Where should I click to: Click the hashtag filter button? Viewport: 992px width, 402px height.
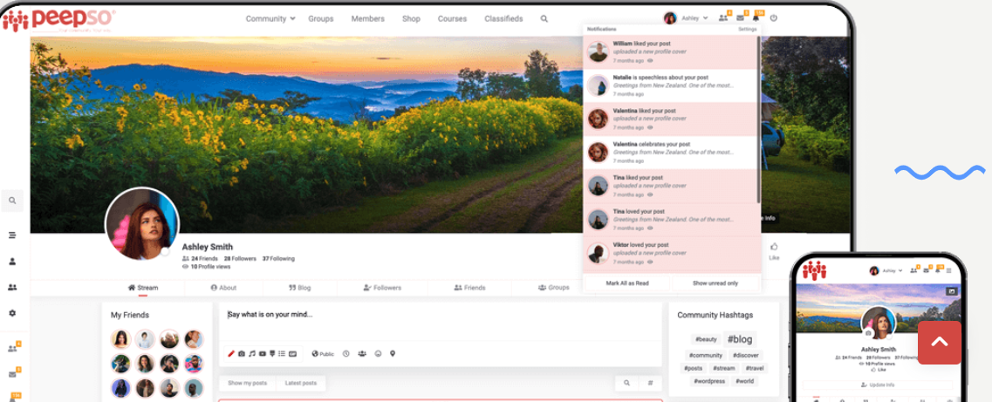click(x=650, y=383)
